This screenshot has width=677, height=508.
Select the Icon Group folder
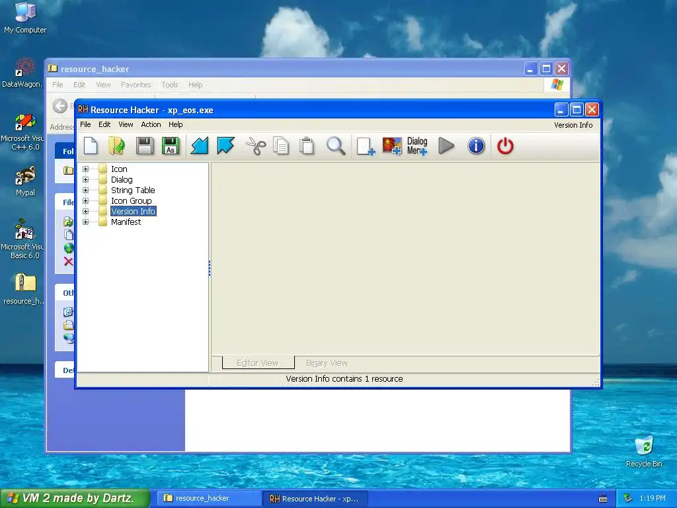[132, 201]
